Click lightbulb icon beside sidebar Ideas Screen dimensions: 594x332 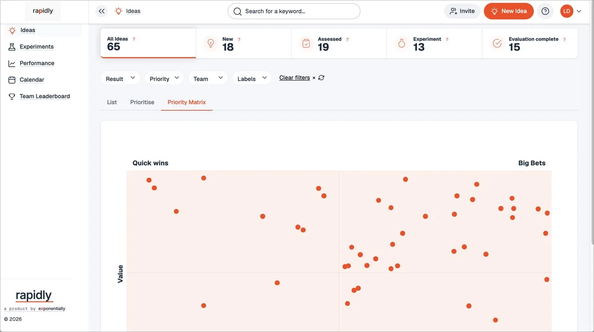click(x=12, y=30)
